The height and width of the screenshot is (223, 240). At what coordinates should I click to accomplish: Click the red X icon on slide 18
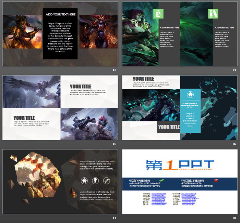tap(216, 180)
